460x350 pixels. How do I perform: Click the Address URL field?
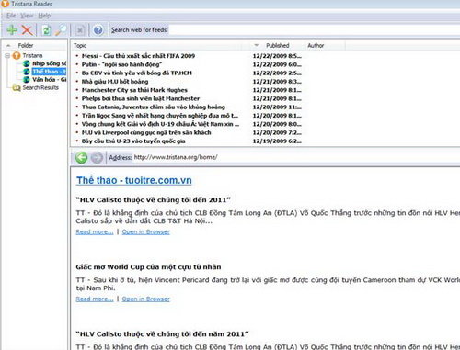click(296, 157)
